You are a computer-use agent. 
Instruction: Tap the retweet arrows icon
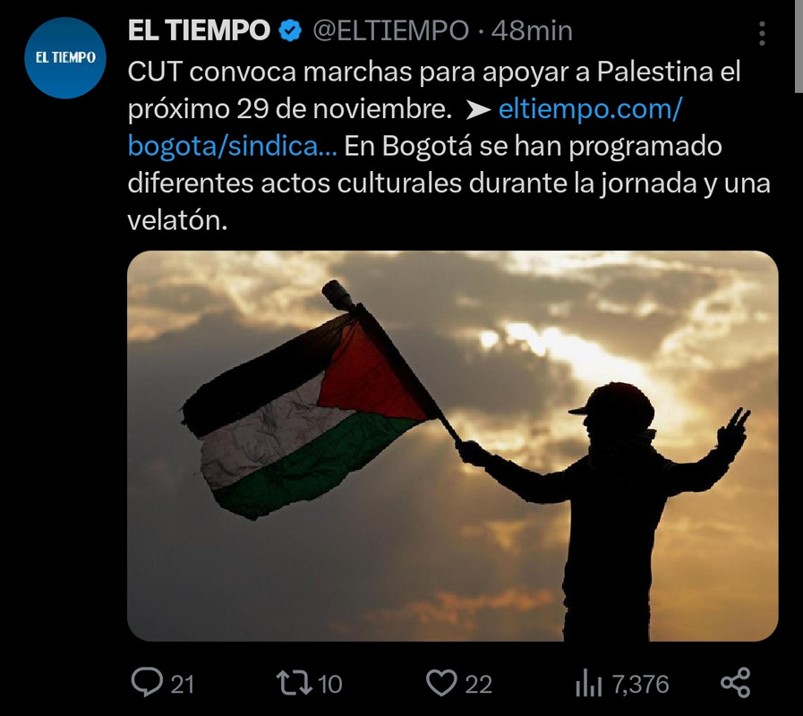[295, 683]
